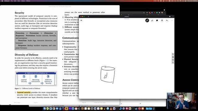Click the 'Security' heading in the book
Screen dimensions: 198x111
tap(19, 13)
